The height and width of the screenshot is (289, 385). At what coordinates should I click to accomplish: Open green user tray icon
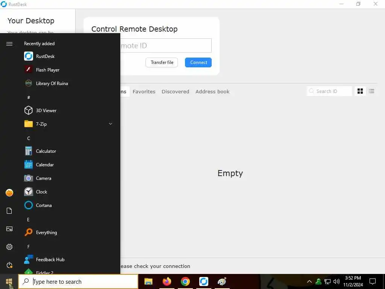pyautogui.click(x=318, y=281)
